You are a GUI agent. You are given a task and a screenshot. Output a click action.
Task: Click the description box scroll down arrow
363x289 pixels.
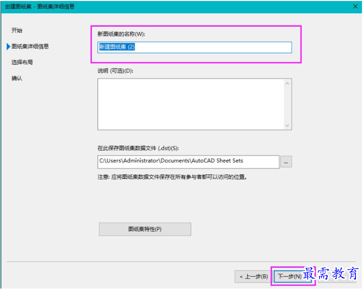[287, 125]
